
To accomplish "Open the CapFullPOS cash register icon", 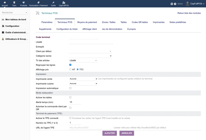I will pos(64,3).
